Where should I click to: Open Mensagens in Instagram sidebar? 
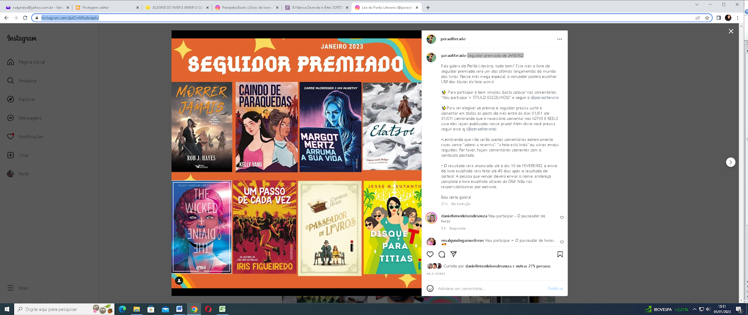coord(25,118)
